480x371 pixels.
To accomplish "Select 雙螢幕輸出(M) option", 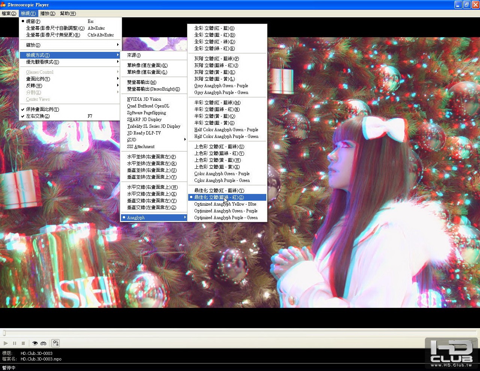I will 154,82.
